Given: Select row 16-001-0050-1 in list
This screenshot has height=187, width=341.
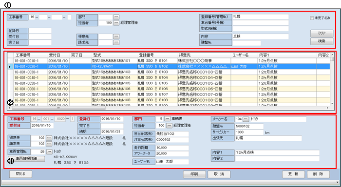Looking at the screenshot, I should pos(169,83).
